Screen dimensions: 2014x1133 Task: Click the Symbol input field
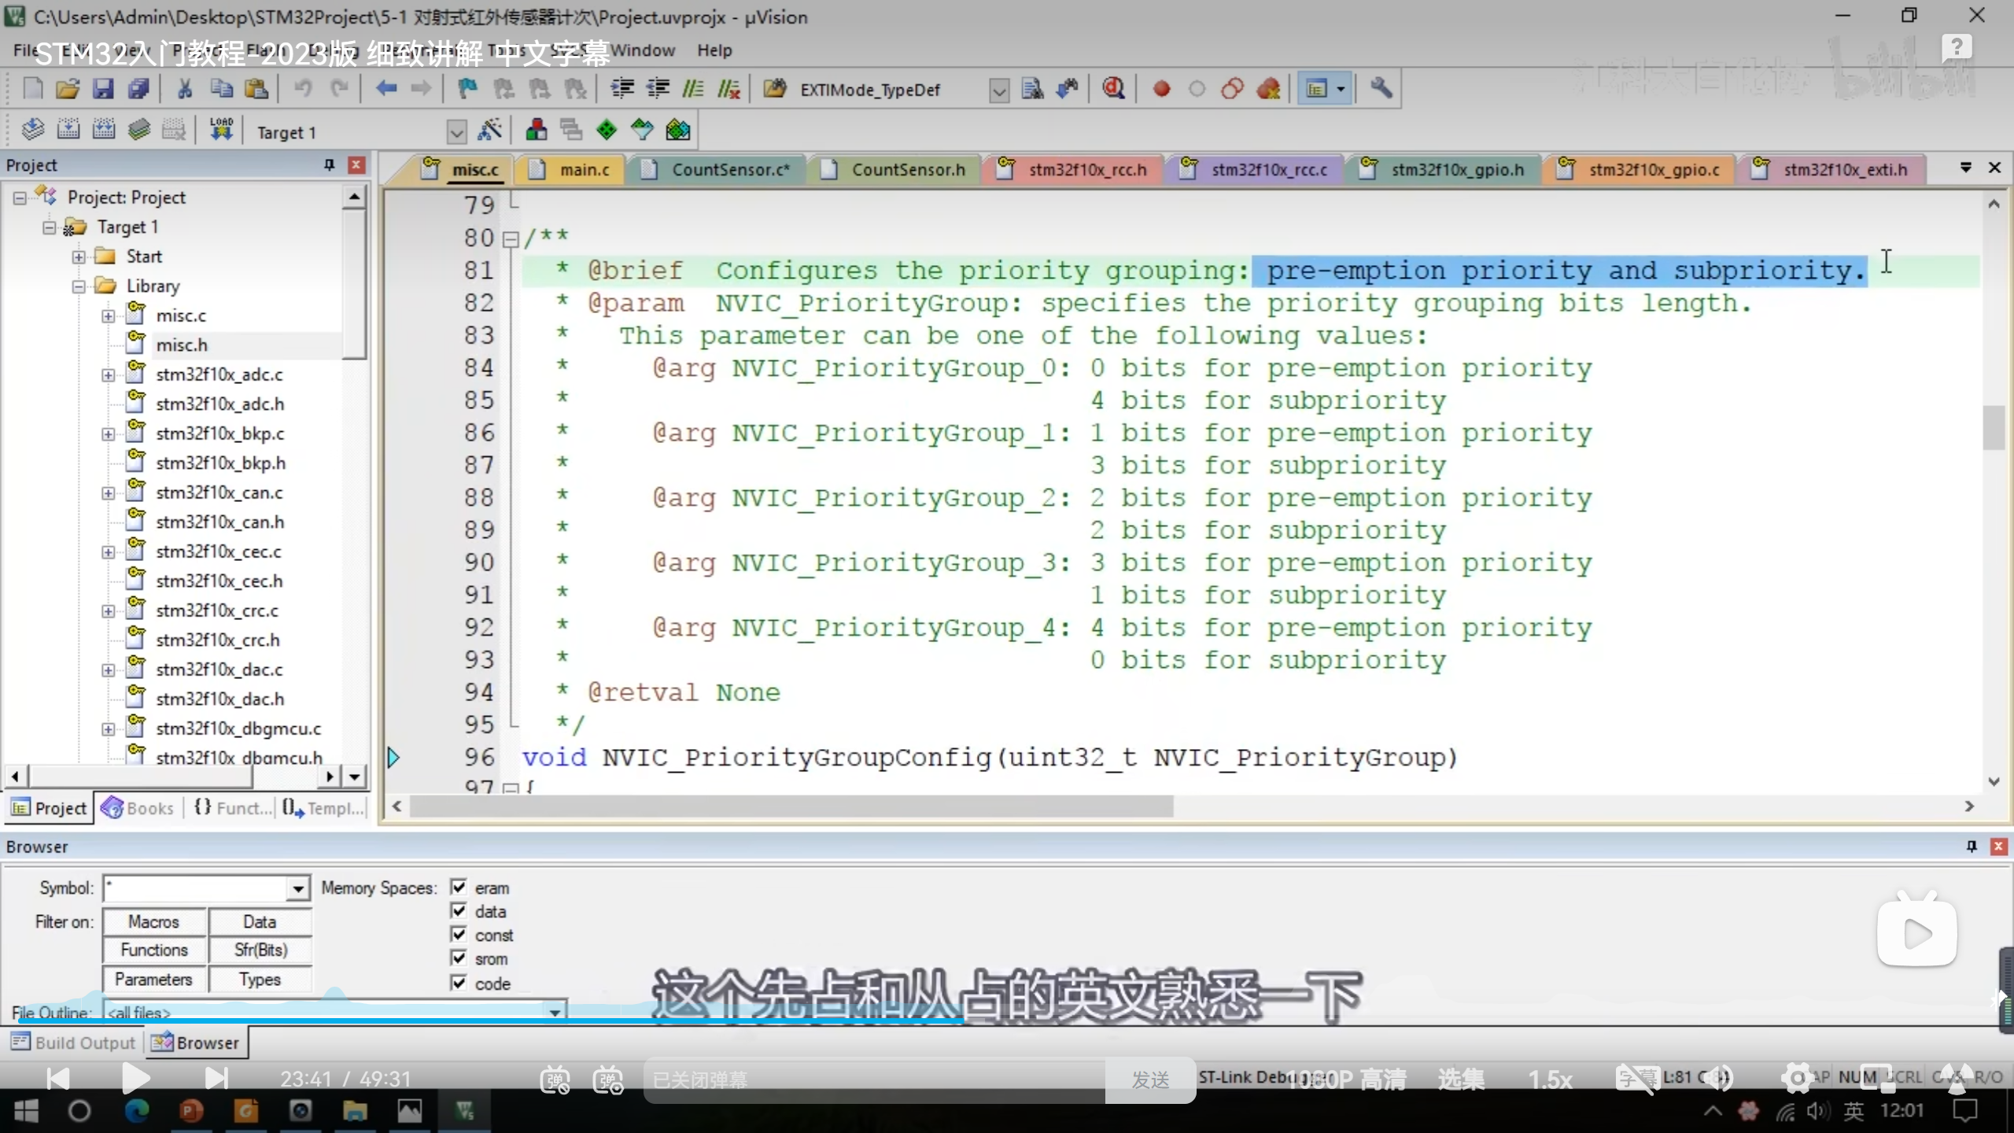click(197, 888)
